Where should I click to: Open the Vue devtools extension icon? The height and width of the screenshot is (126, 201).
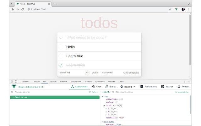pyautogui.click(x=177, y=9)
